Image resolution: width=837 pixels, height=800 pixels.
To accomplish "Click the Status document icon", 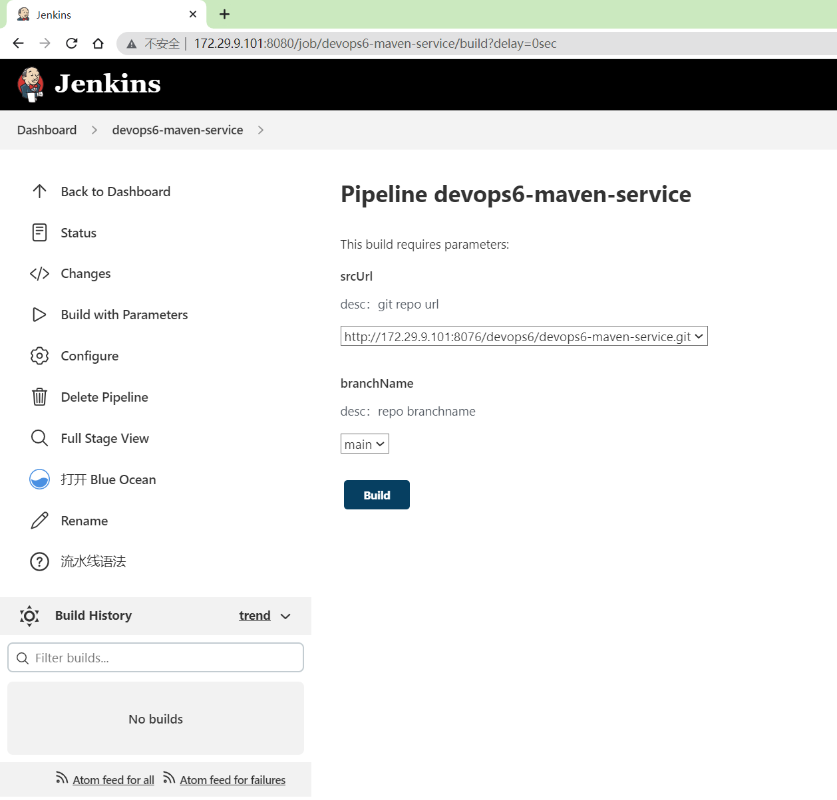I will pyautogui.click(x=39, y=233).
